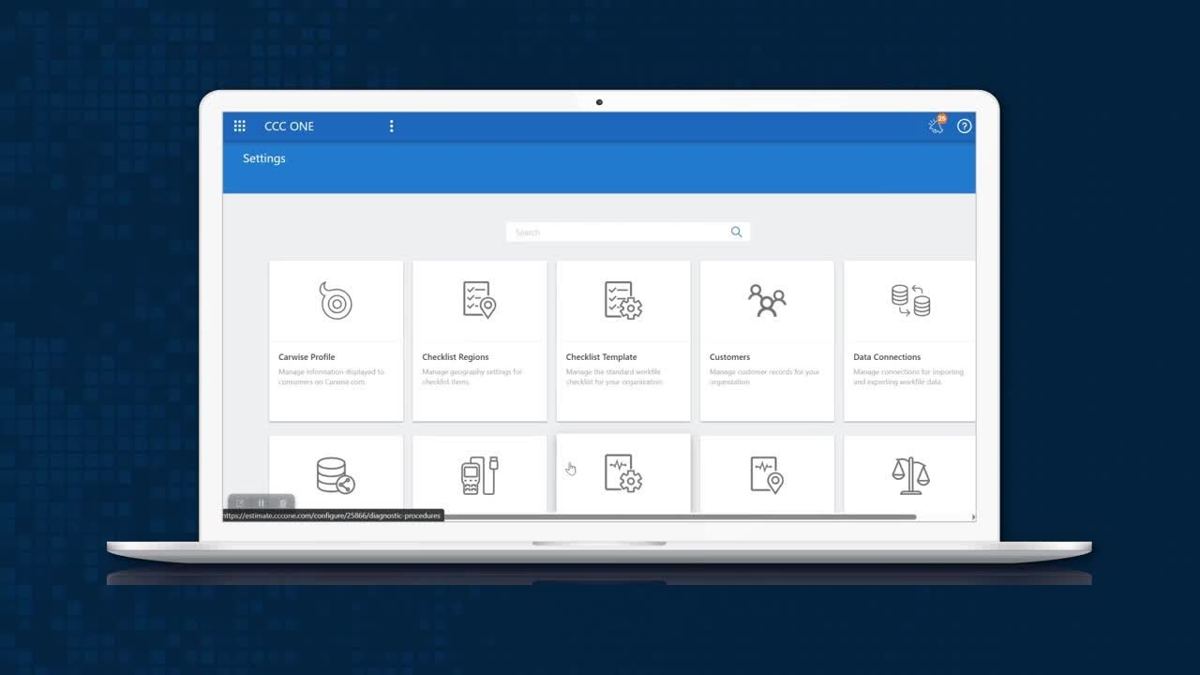
Task: Click 'Manage the standard workfile checklist' description
Action: coord(615,377)
